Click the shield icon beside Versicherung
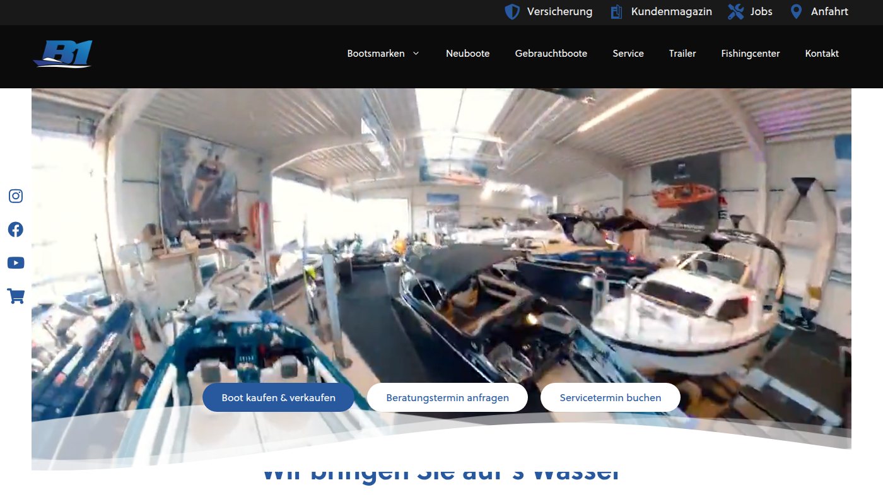 pyautogui.click(x=512, y=12)
